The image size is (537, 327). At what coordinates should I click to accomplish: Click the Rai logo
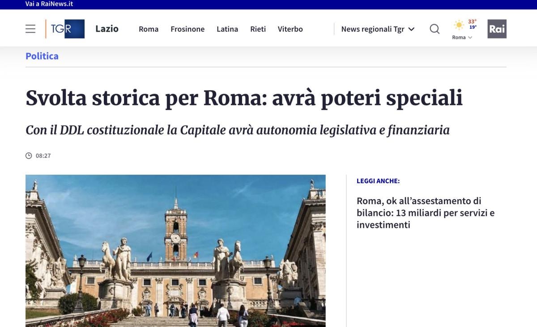(497, 29)
